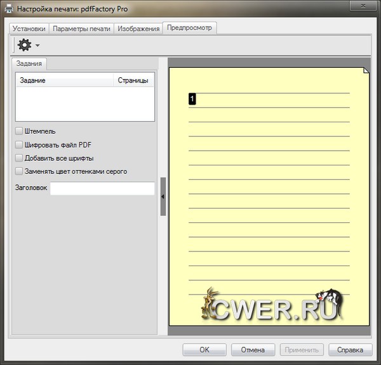Viewport: 381px width, 365px height.
Task: Open help with the Справка button
Action: pos(350,350)
